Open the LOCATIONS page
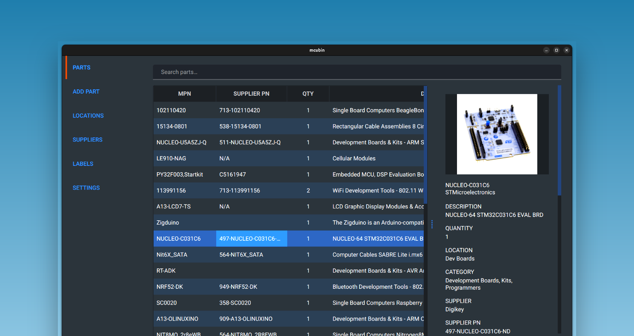This screenshot has height=336, width=634. coord(88,115)
